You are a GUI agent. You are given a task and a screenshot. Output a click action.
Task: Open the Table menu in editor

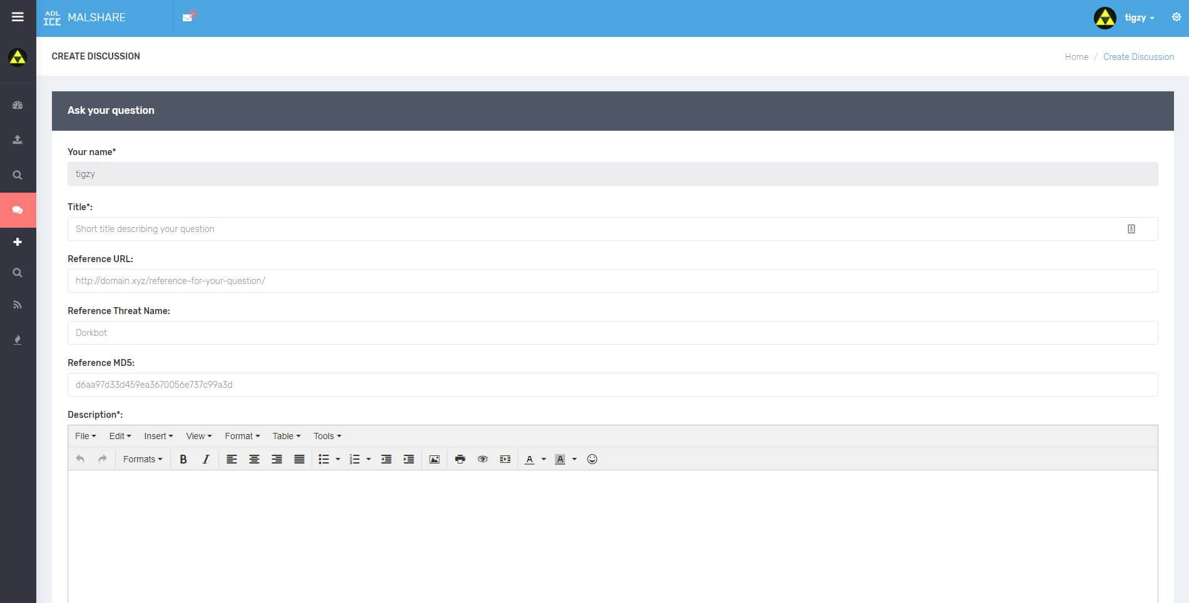[x=286, y=436]
